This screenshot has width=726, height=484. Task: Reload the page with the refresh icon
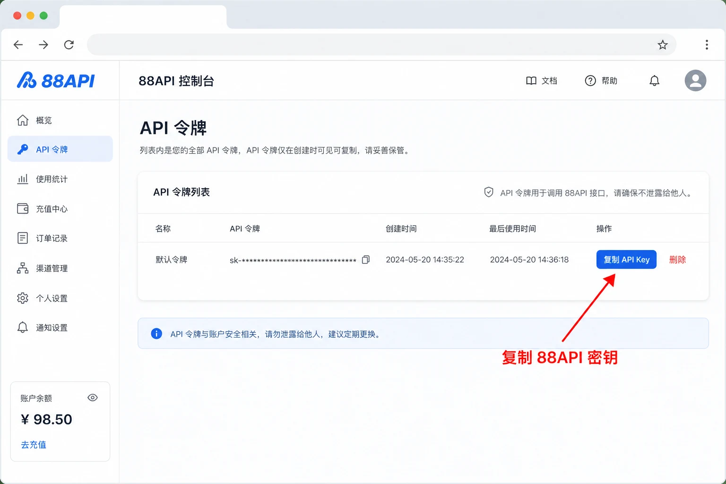pyautogui.click(x=69, y=44)
